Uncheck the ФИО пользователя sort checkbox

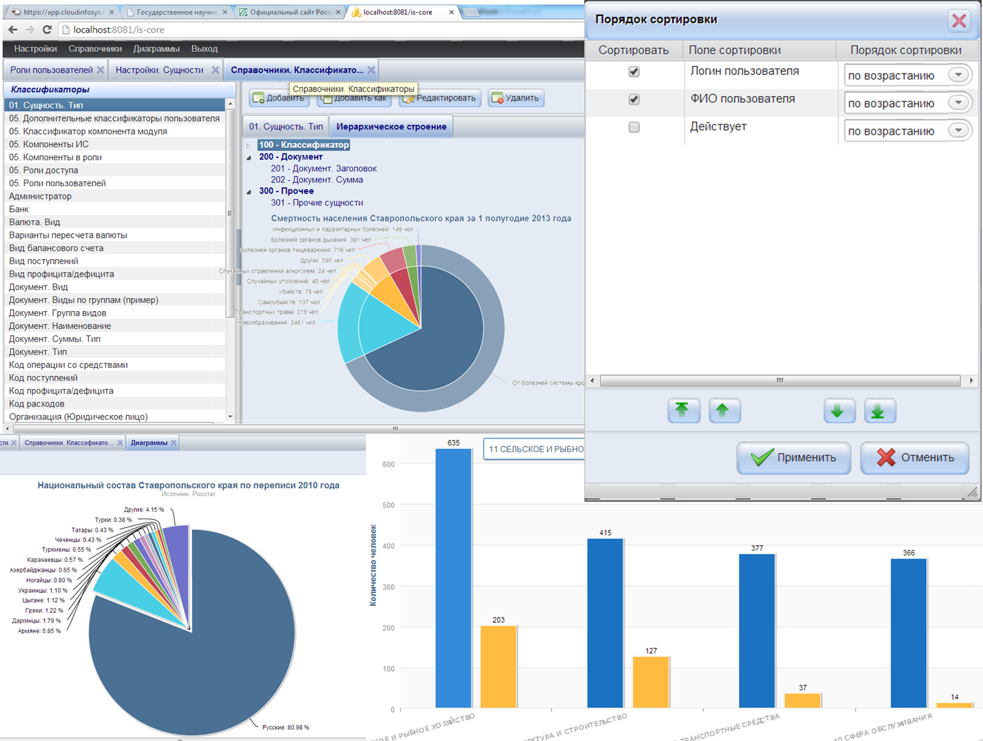pos(634,99)
